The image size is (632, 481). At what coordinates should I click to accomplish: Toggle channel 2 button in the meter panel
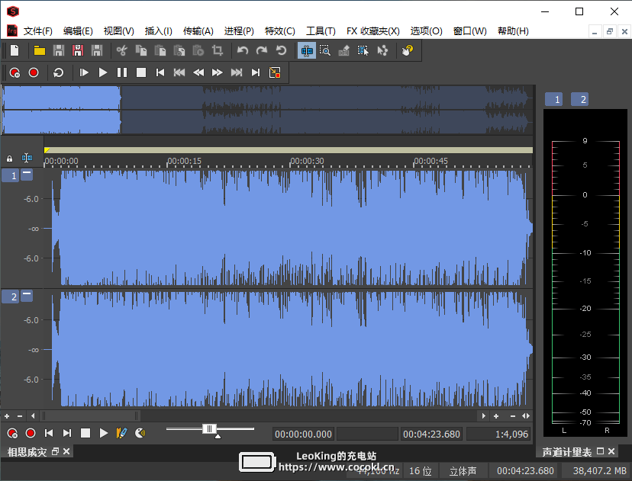579,99
